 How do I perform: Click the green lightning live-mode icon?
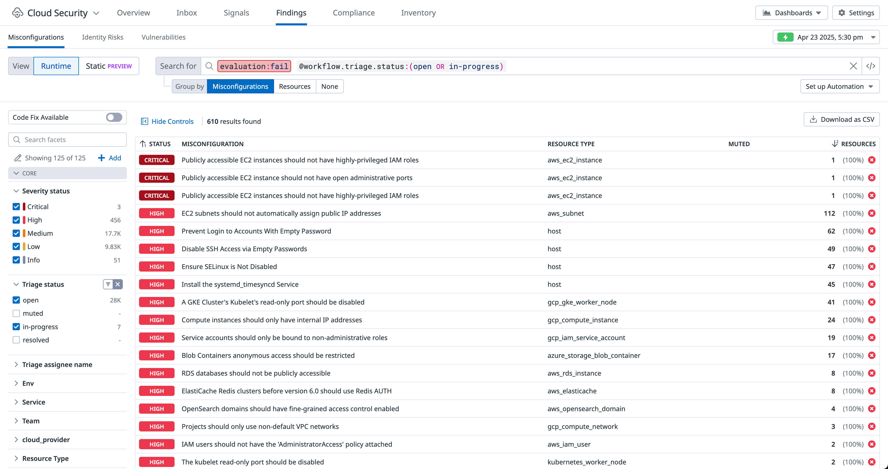785,37
